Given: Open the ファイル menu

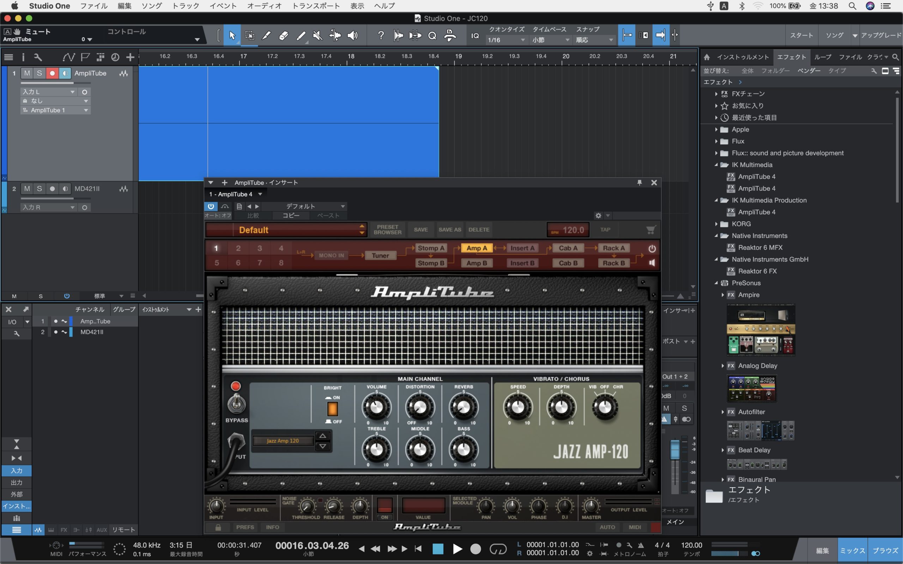Looking at the screenshot, I should point(94,6).
